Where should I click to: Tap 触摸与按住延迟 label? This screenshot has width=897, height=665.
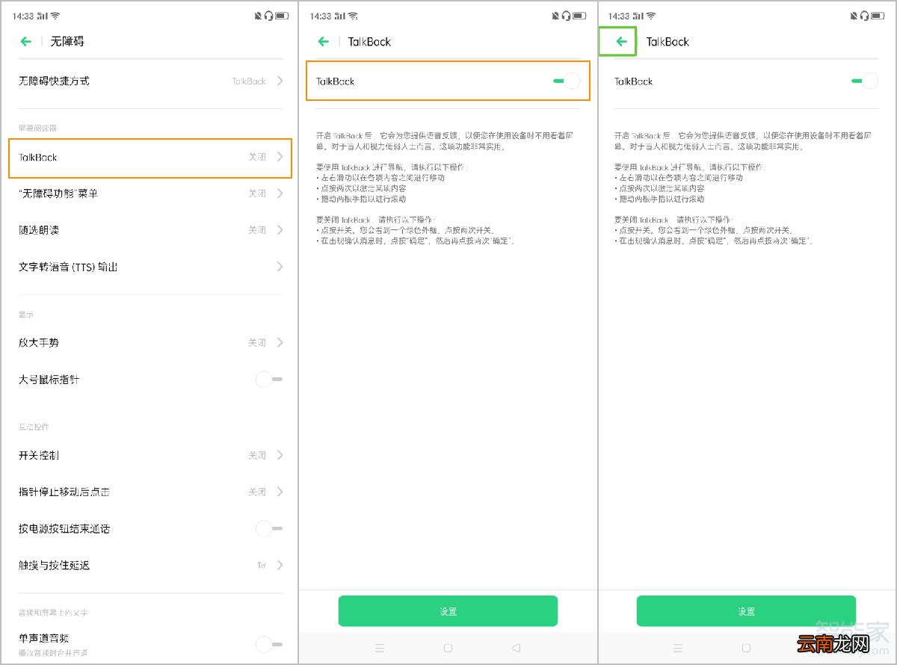pyautogui.click(x=54, y=565)
